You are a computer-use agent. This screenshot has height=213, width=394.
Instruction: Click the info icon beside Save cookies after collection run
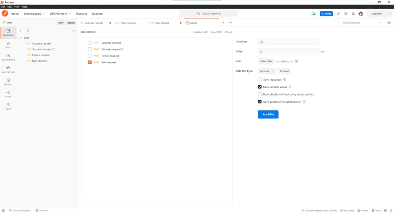(304, 102)
